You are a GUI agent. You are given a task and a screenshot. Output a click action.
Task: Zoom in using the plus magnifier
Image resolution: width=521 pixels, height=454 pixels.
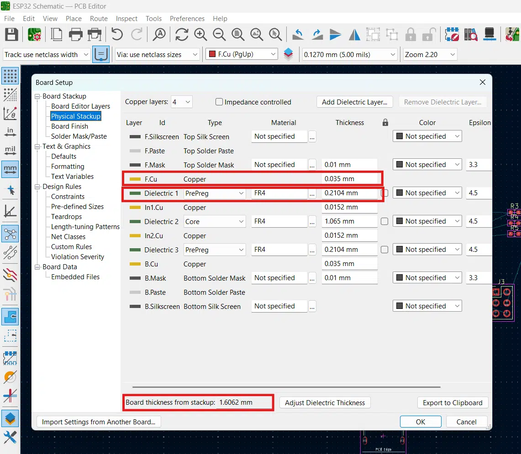[x=200, y=34]
